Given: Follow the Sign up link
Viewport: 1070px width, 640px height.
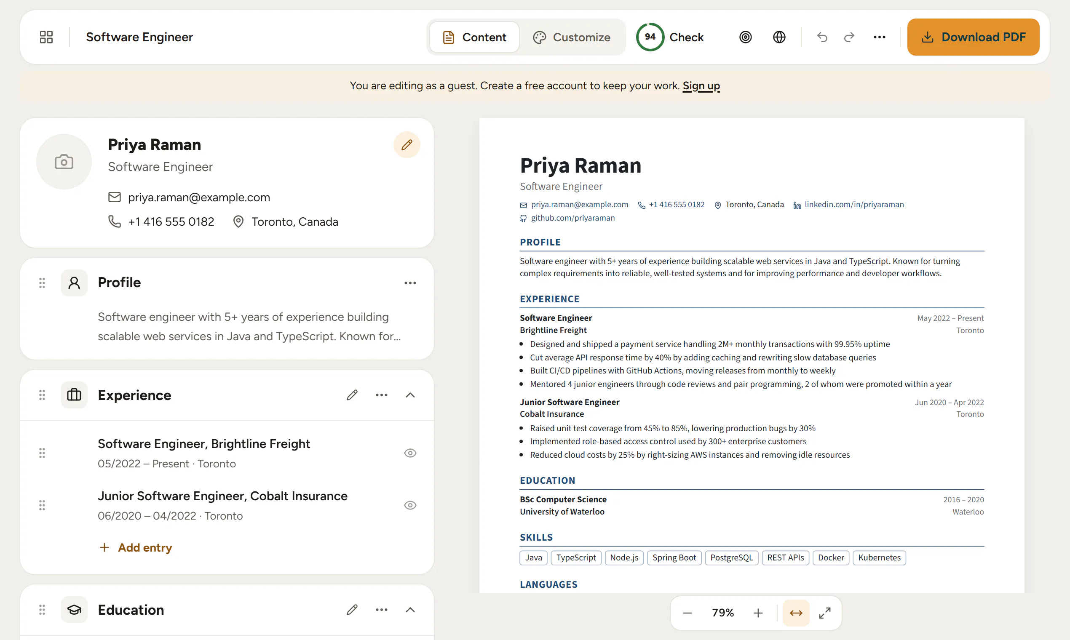Looking at the screenshot, I should 701,86.
